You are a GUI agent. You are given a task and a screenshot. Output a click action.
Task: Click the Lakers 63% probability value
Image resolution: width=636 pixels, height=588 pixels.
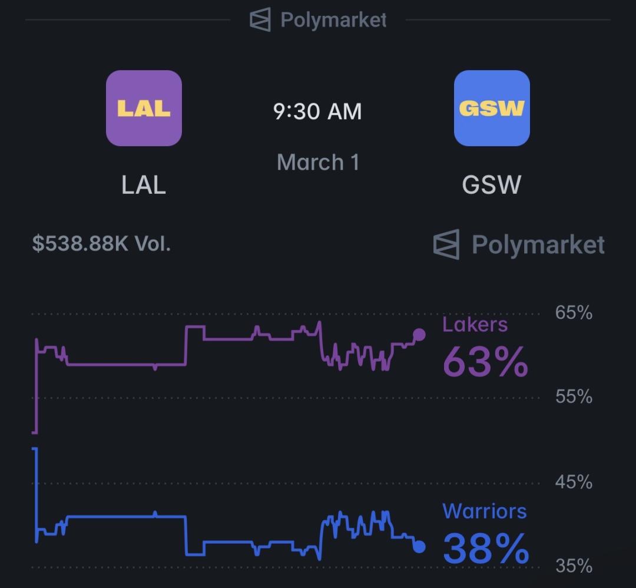click(x=485, y=361)
